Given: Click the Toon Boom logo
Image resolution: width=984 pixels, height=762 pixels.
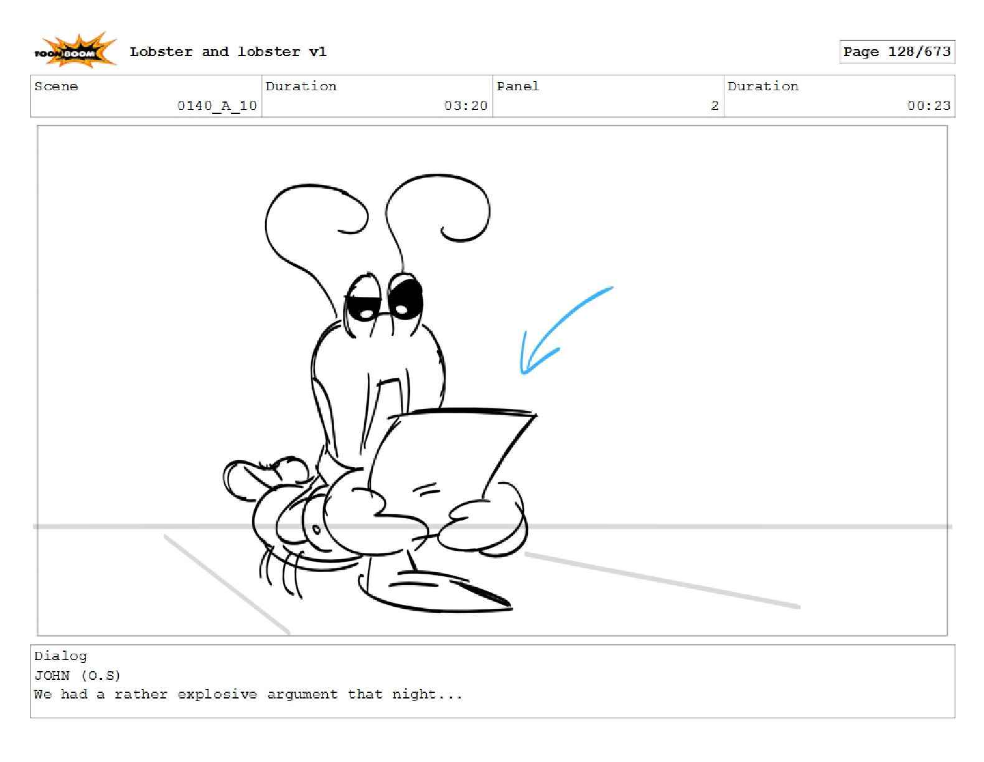Looking at the screenshot, I should pos(75,50).
